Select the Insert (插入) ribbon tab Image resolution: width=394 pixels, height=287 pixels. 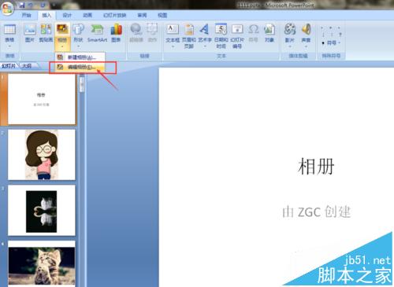pyautogui.click(x=46, y=15)
